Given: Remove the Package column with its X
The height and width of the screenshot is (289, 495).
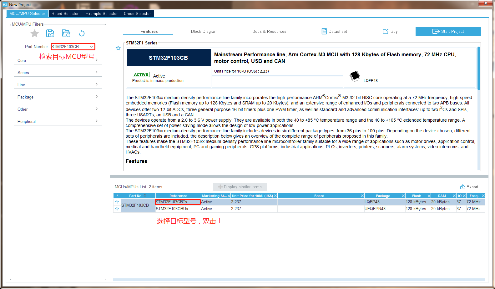Looking at the screenshot, I should pyautogui.click(x=403, y=196).
